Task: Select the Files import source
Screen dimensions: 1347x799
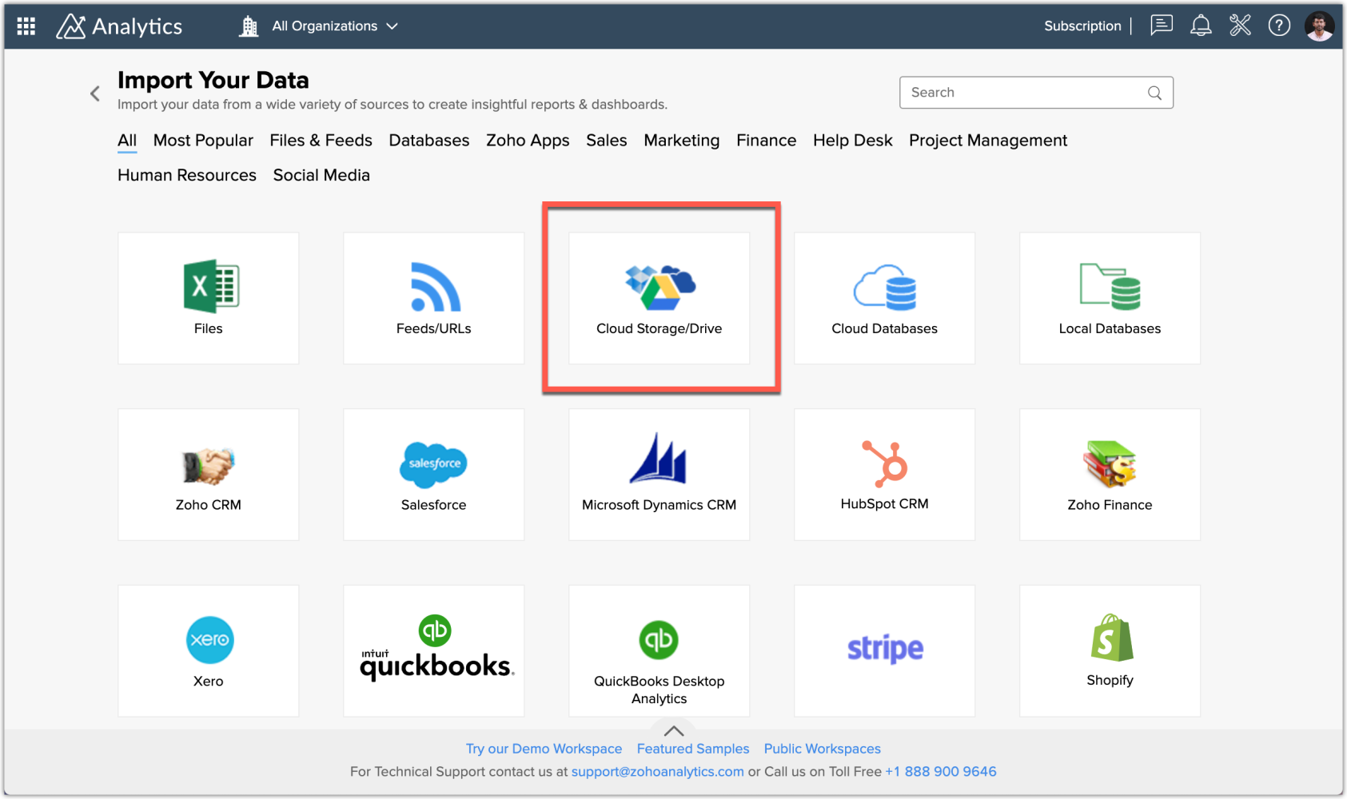Action: pos(208,298)
